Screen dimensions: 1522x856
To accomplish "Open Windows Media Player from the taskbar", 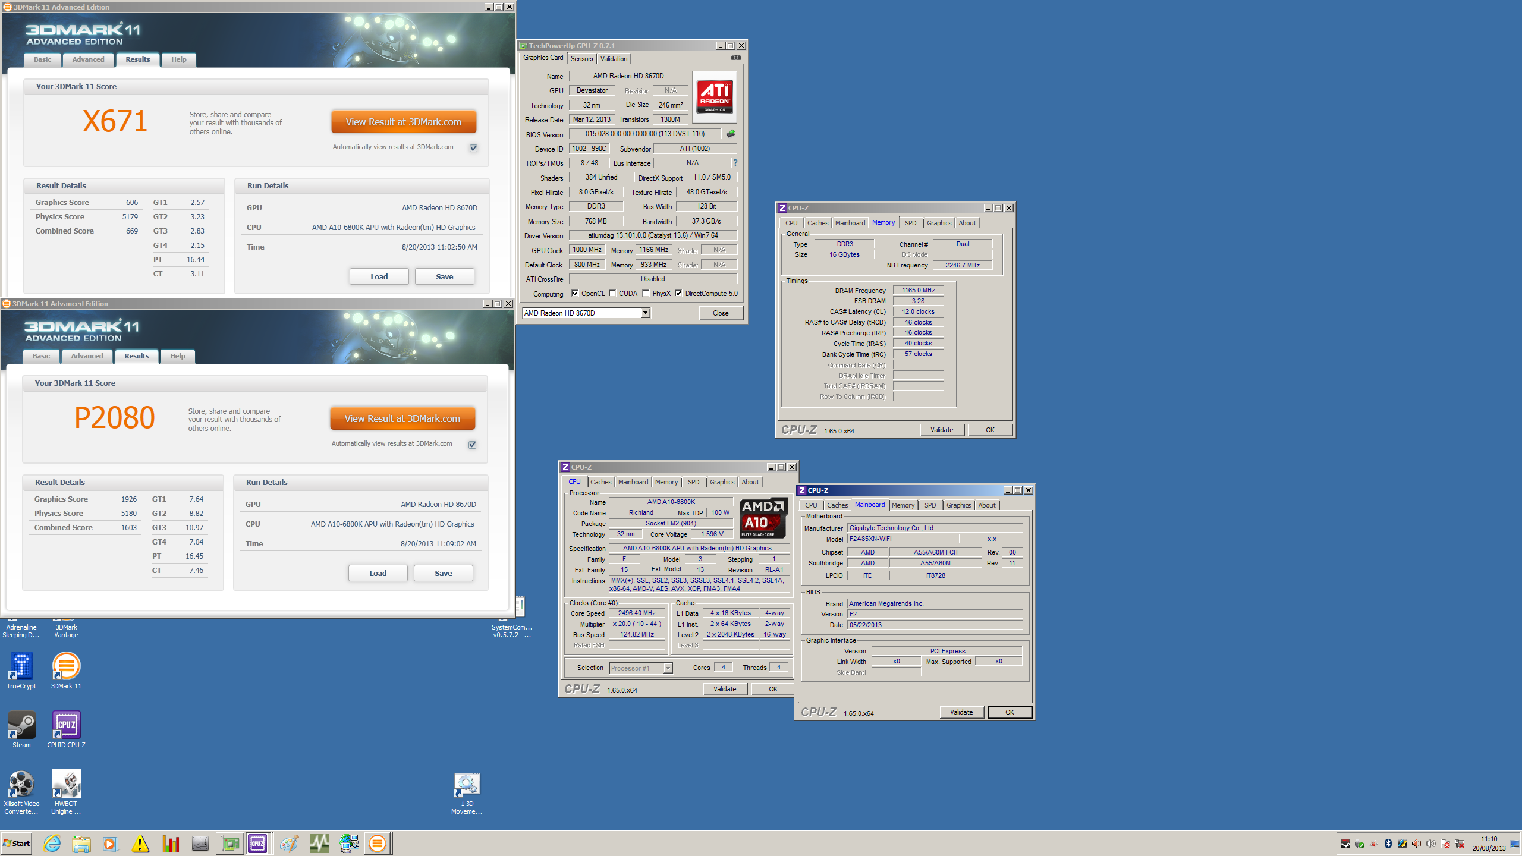I will [111, 844].
